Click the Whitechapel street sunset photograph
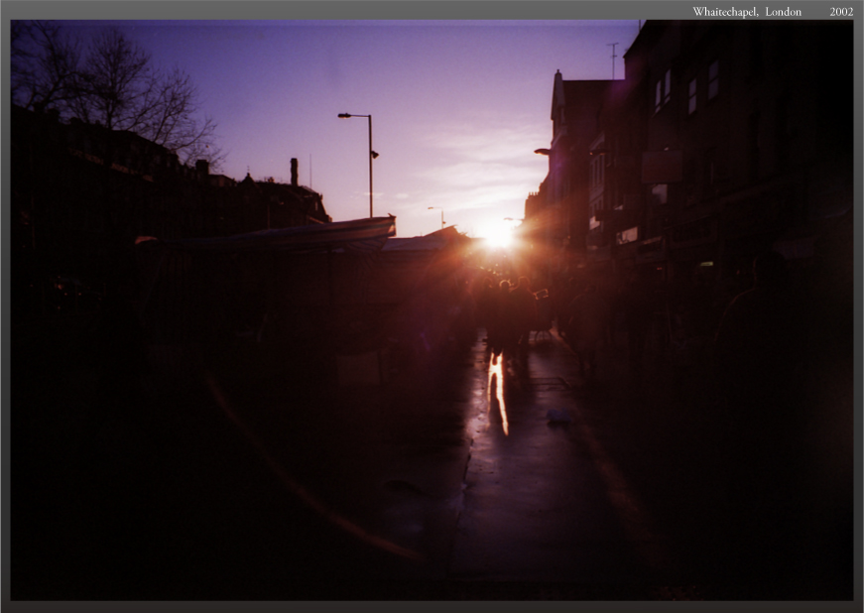 [x=432, y=310]
